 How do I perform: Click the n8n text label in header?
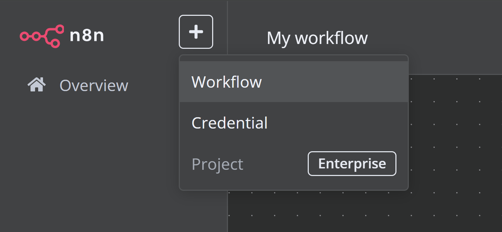pos(86,35)
